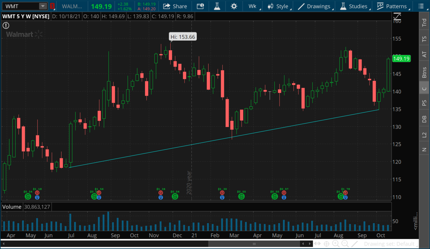430x249 pixels.
Task: Open the Drawings menu
Action: (314, 6)
